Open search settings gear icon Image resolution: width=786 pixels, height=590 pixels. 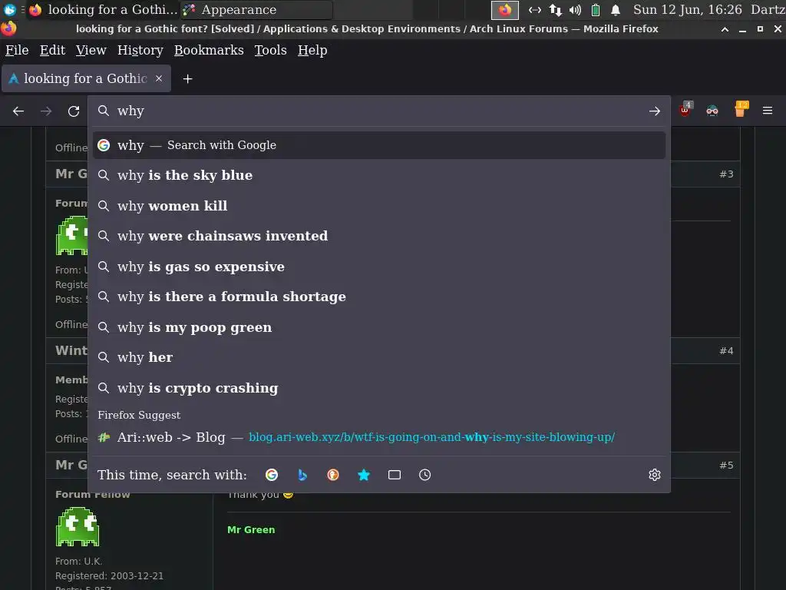[655, 475]
